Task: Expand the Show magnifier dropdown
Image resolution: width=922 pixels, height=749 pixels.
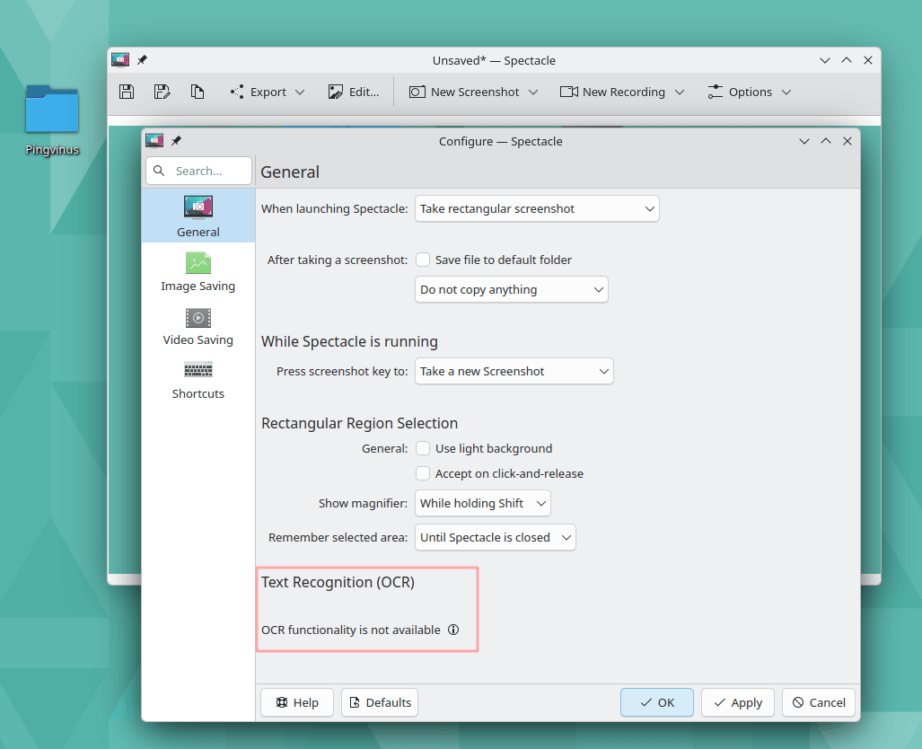Action: tap(482, 503)
